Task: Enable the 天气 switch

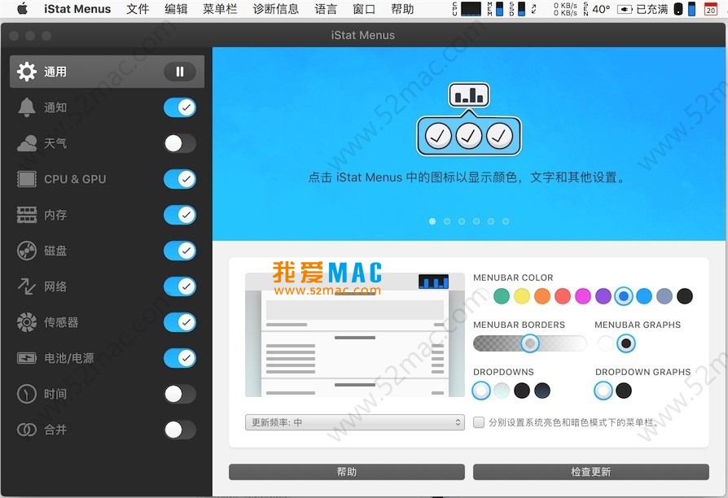Action: pyautogui.click(x=180, y=143)
